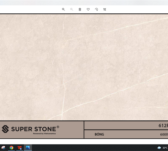This screenshot has width=168, height=151.
Task: Click the 30°C temperature reading
Action: pyautogui.click(x=165, y=148)
